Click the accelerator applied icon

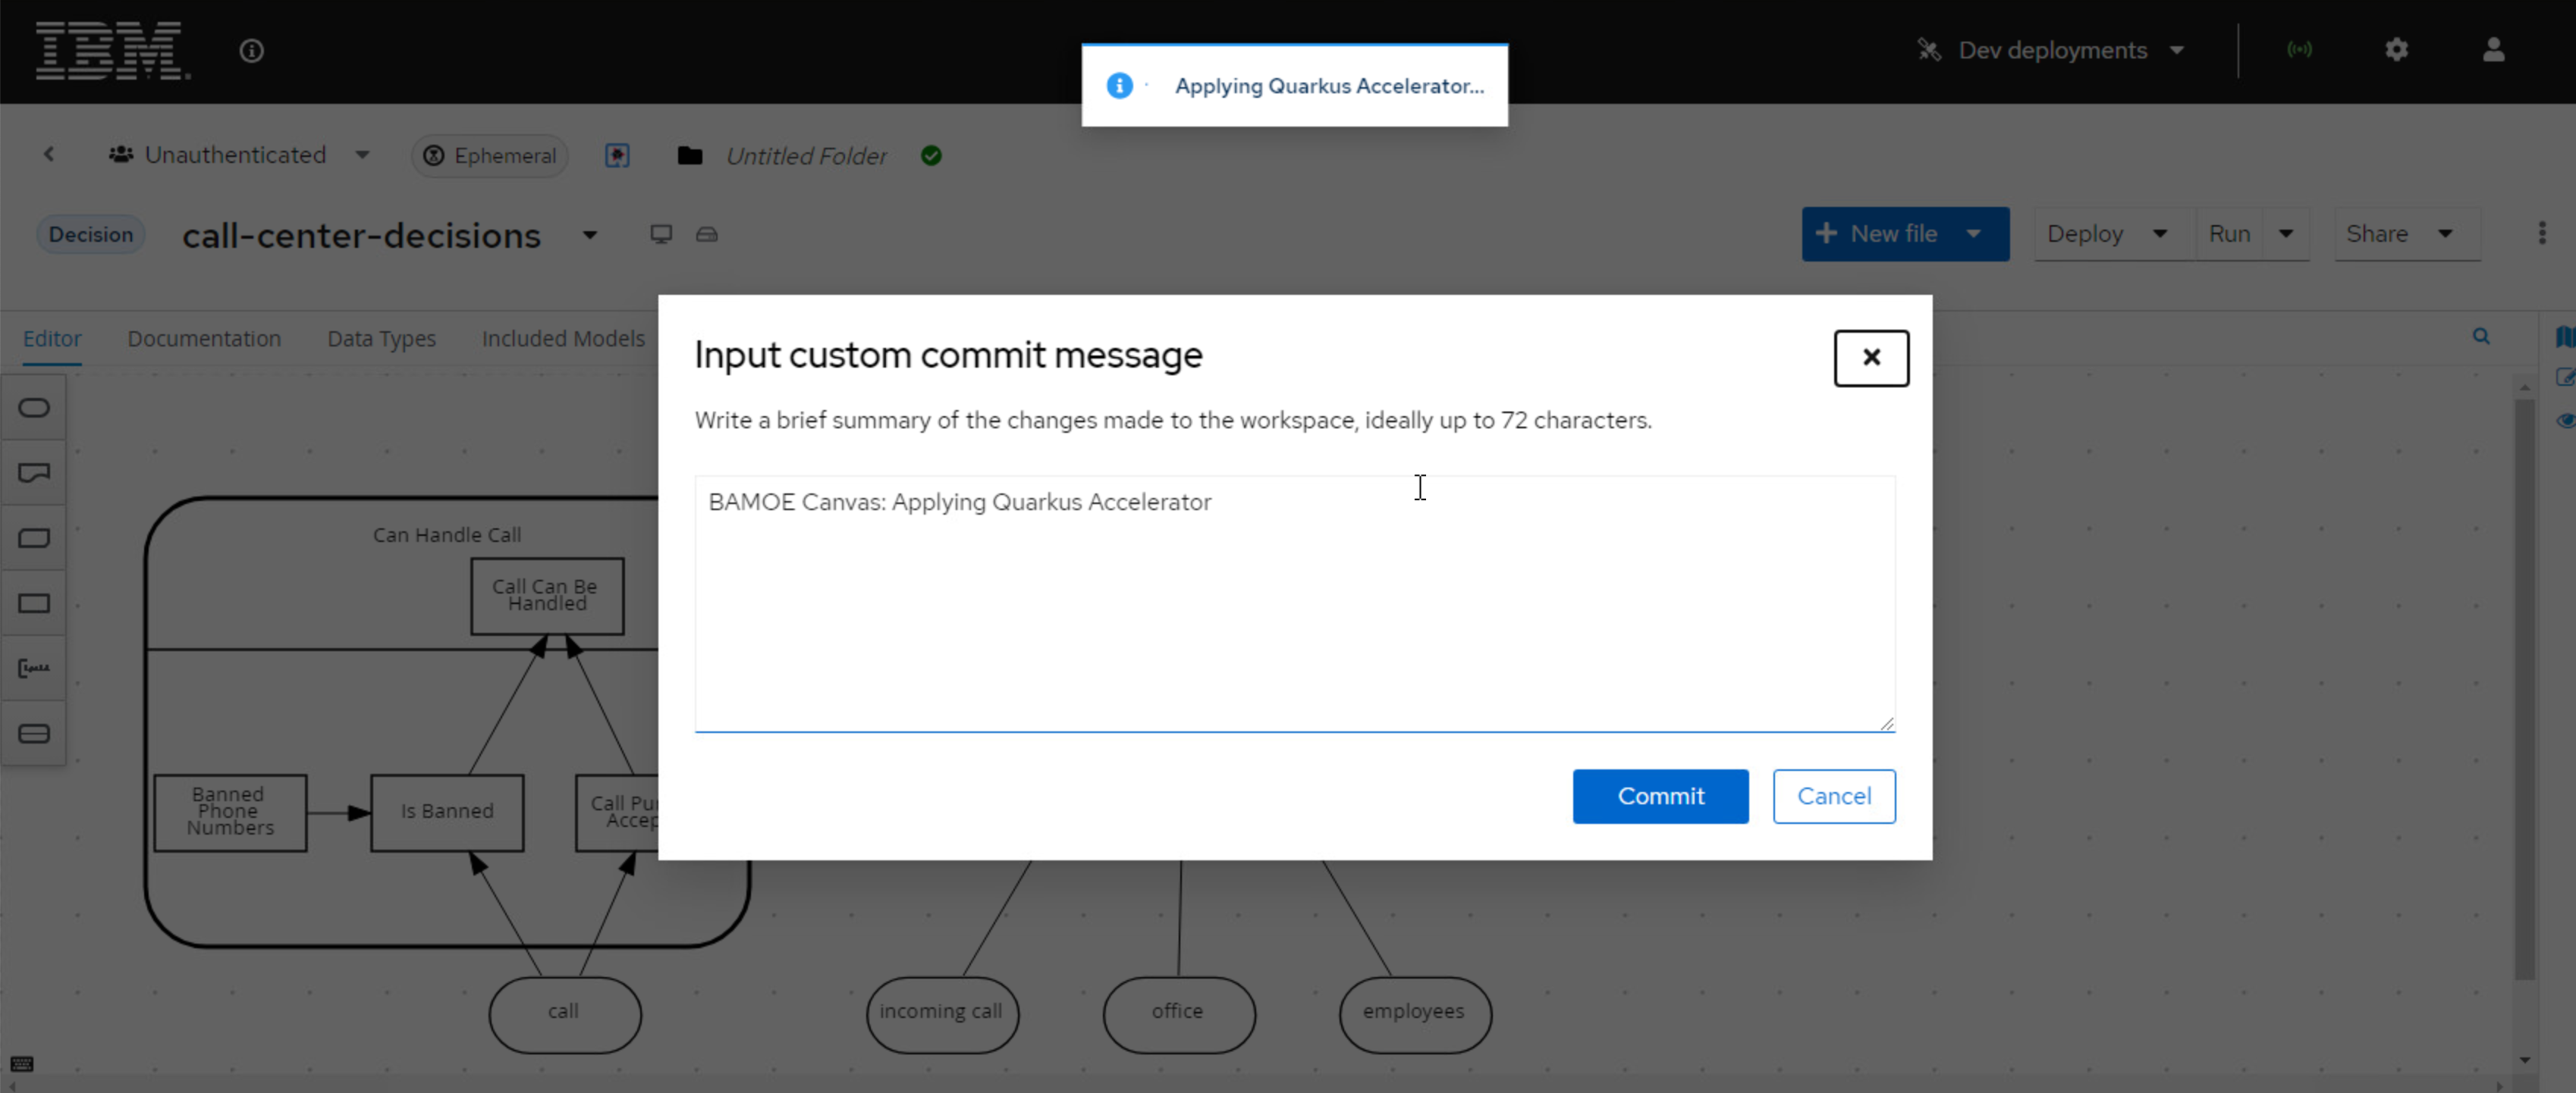pos(617,156)
